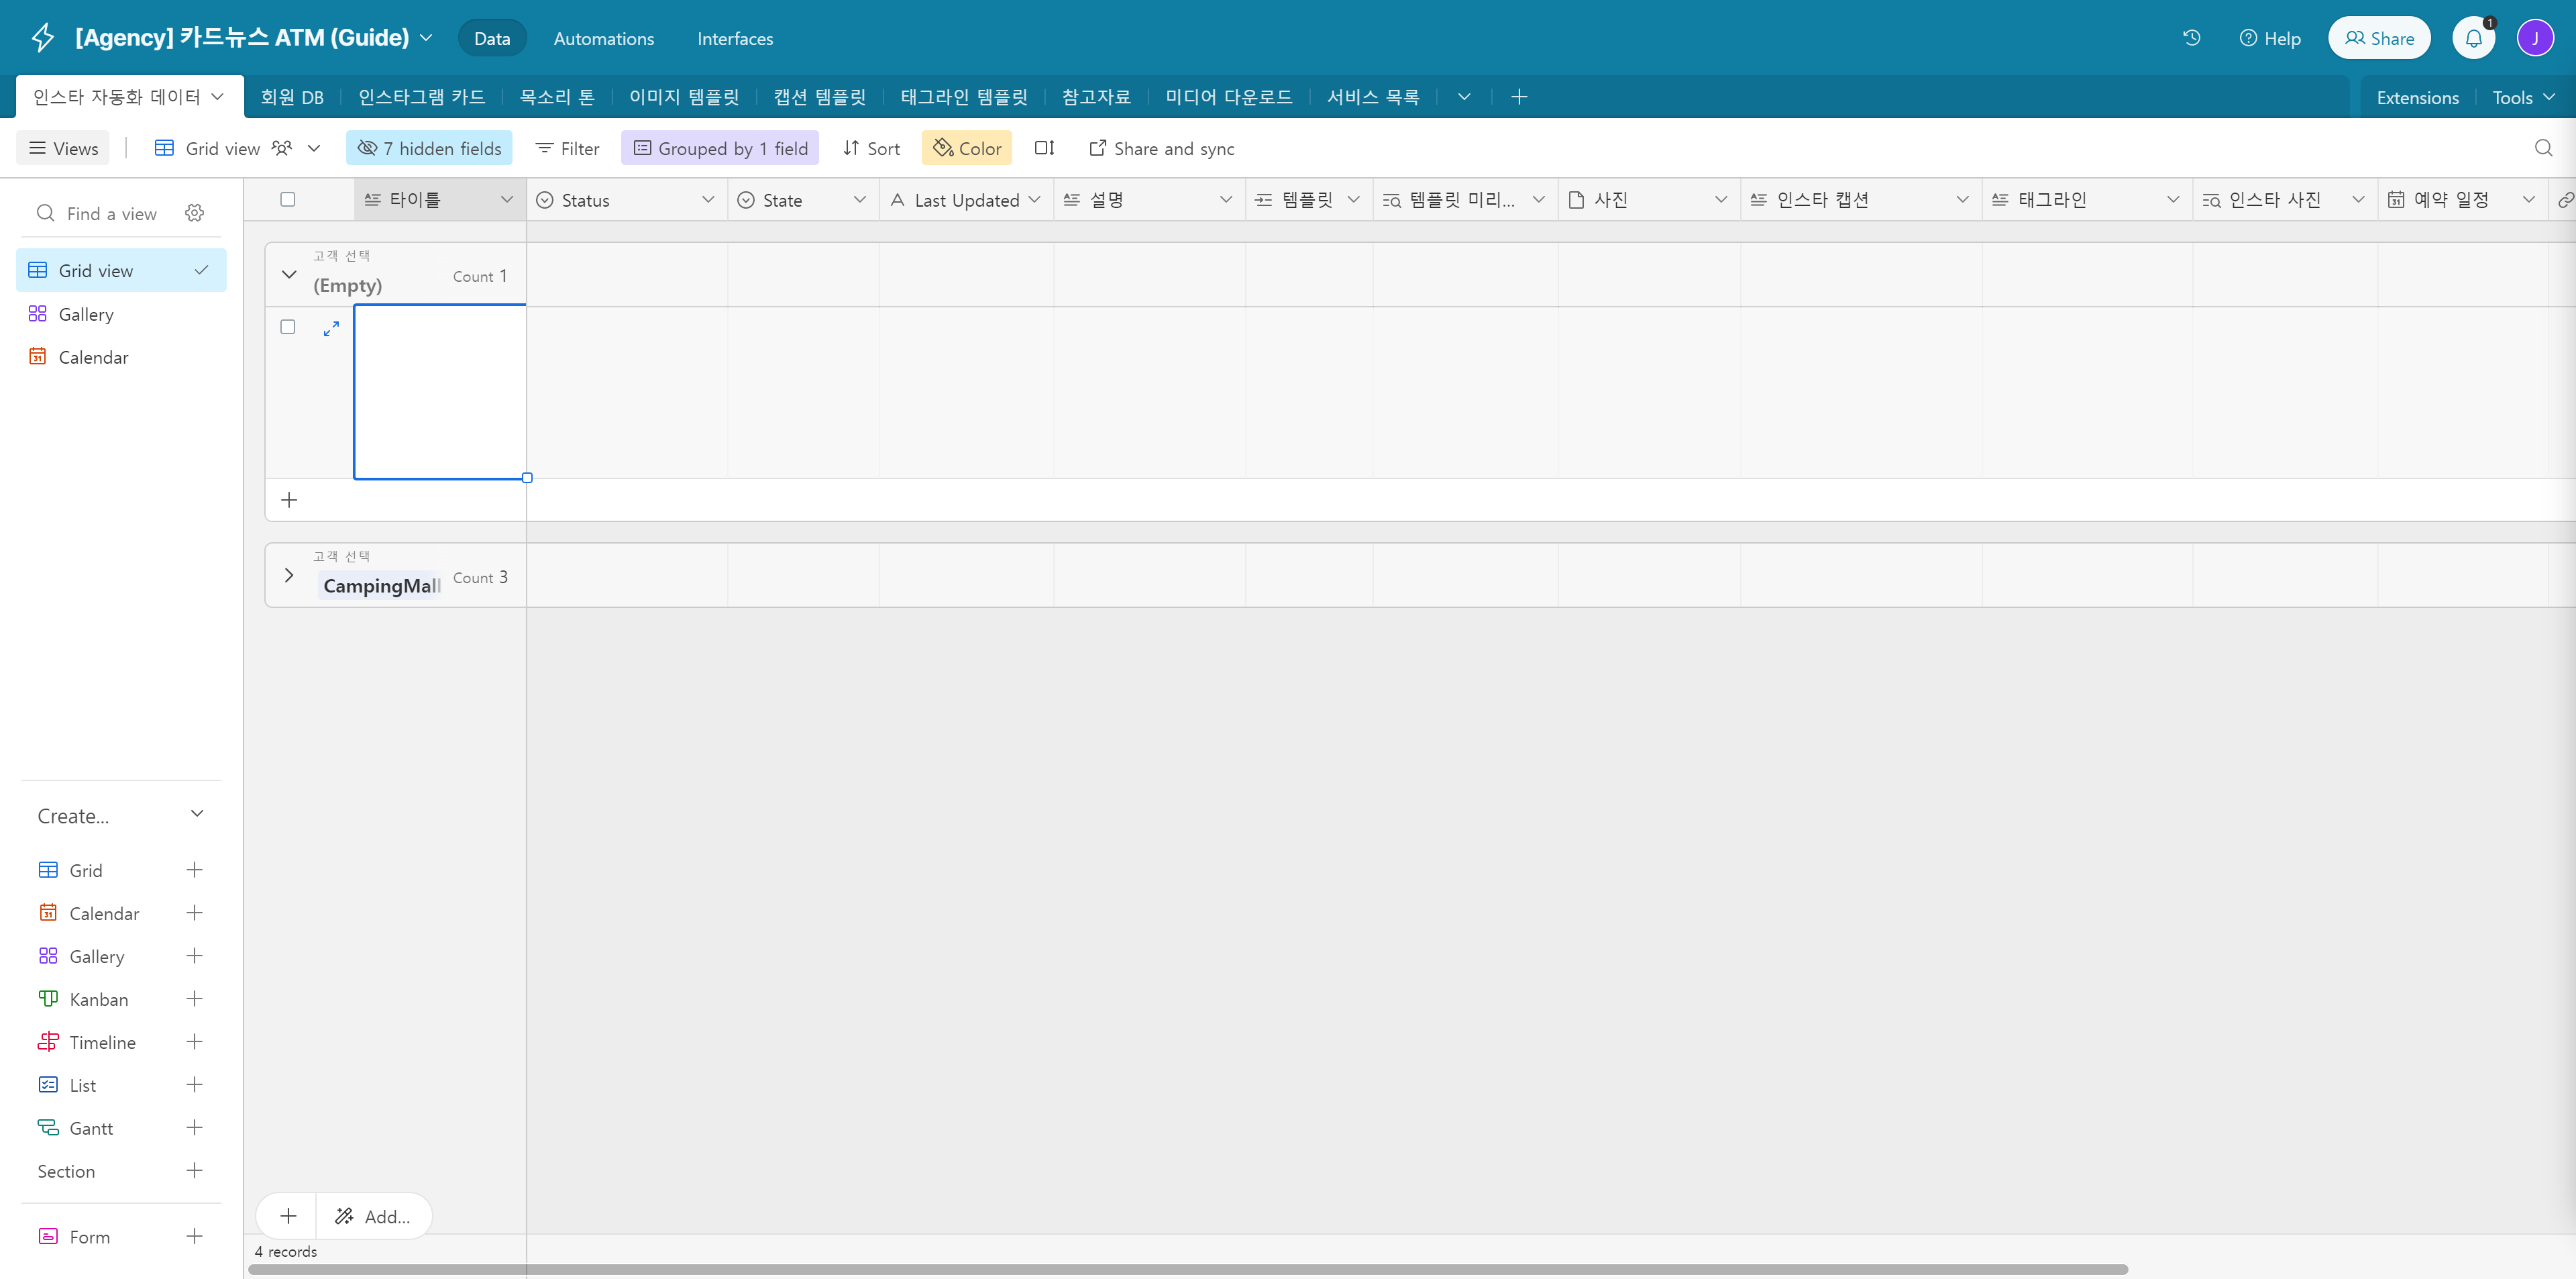Click the Calendar view icon in the sidebar list
Screen dimensions: 2576x1279
click(x=38, y=357)
